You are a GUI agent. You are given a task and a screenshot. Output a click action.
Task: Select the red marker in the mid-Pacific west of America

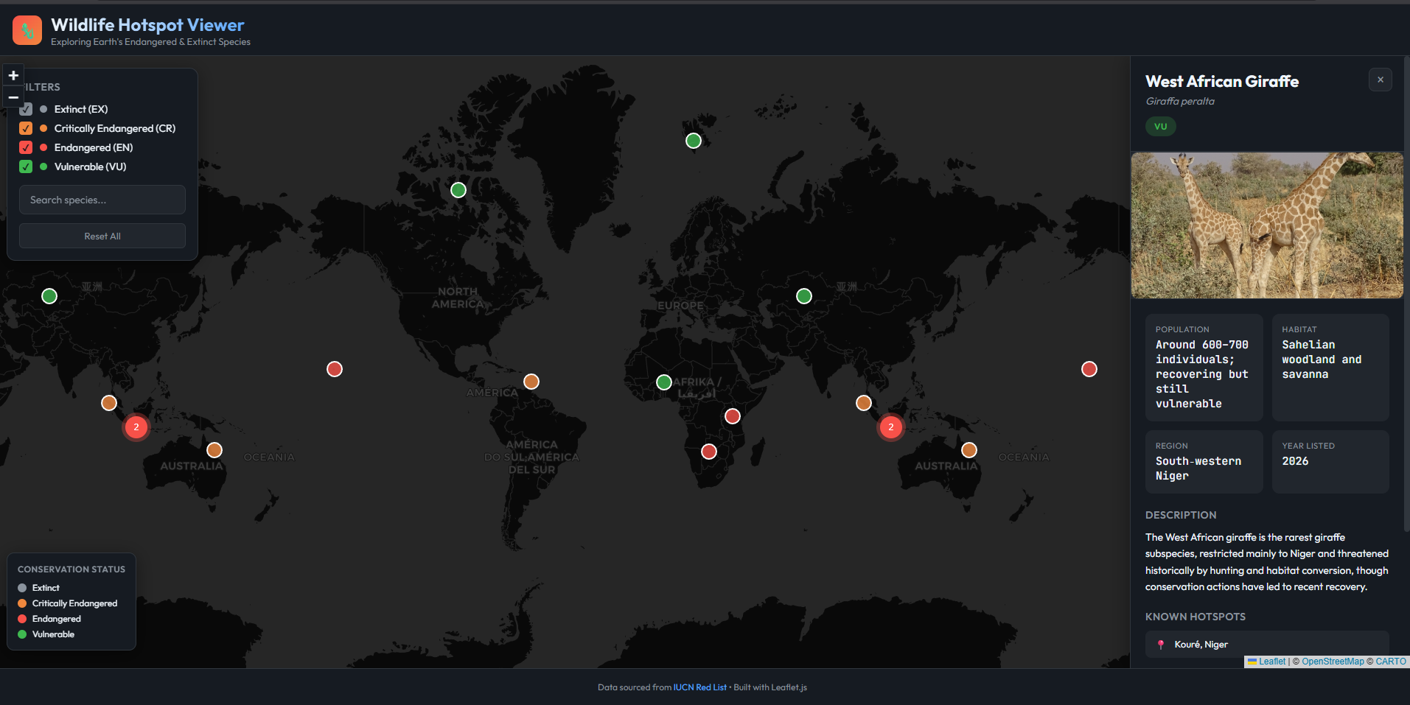point(335,369)
